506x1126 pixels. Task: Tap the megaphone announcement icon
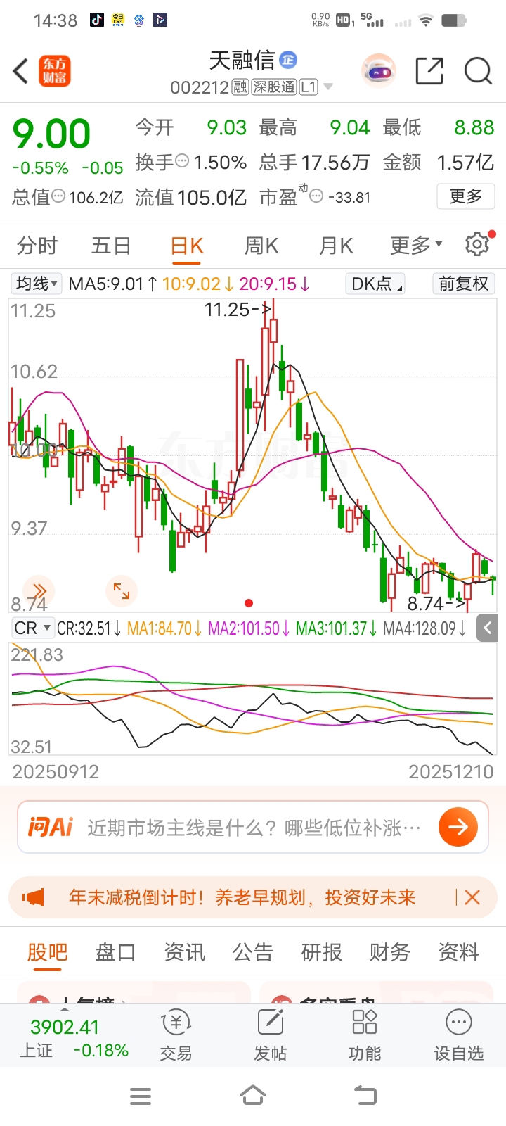[33, 897]
